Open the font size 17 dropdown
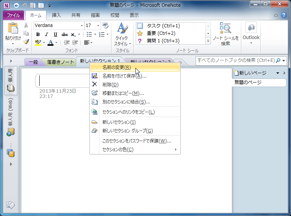The image size is (291, 216). (x=98, y=25)
